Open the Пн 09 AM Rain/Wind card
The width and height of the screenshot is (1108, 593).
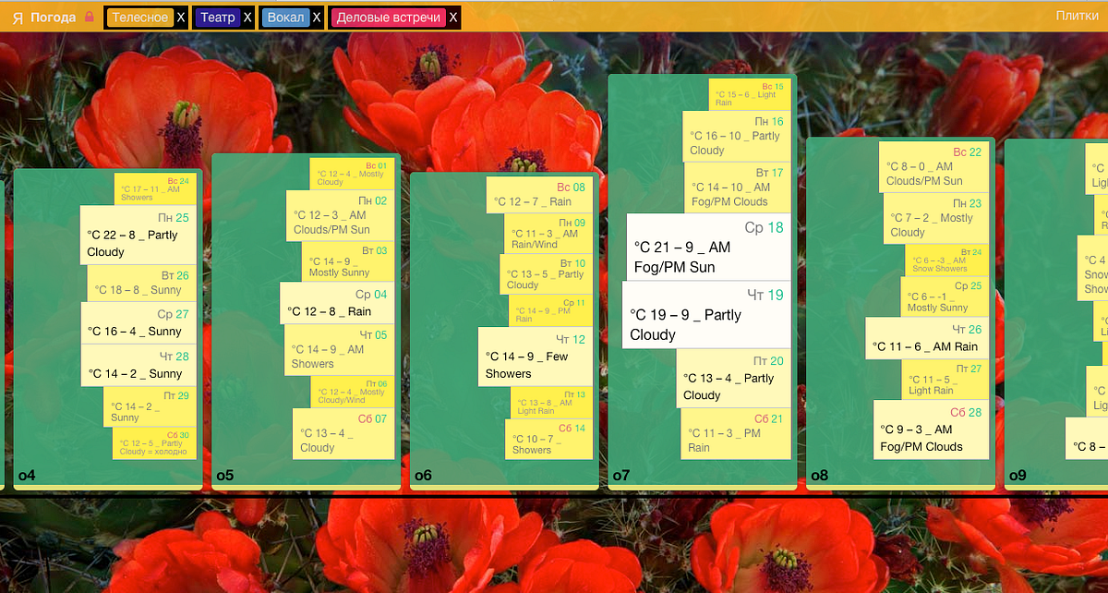point(548,234)
